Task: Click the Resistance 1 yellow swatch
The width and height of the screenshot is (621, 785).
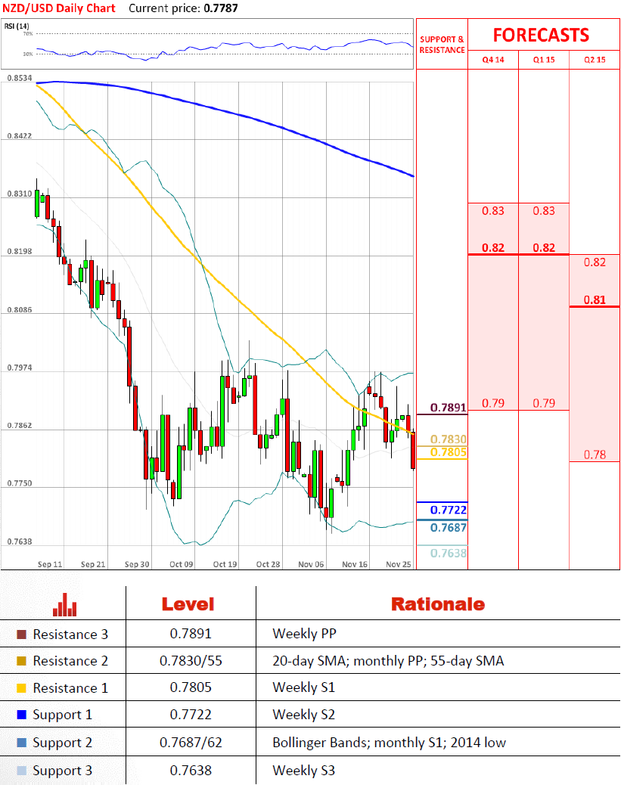Action: point(21,688)
